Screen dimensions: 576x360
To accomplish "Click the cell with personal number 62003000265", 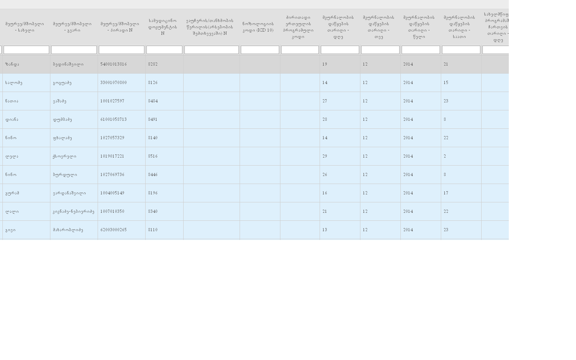I will click(x=114, y=230).
